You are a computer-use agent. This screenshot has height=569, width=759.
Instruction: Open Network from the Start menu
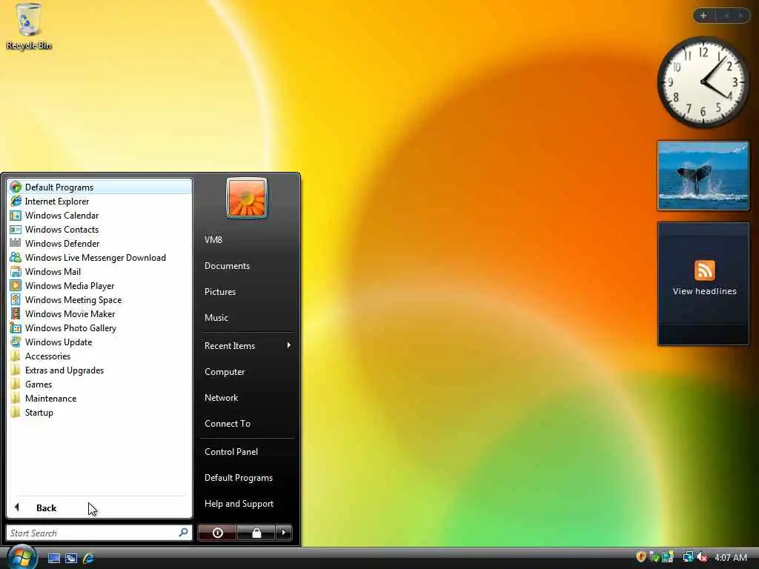247,398
